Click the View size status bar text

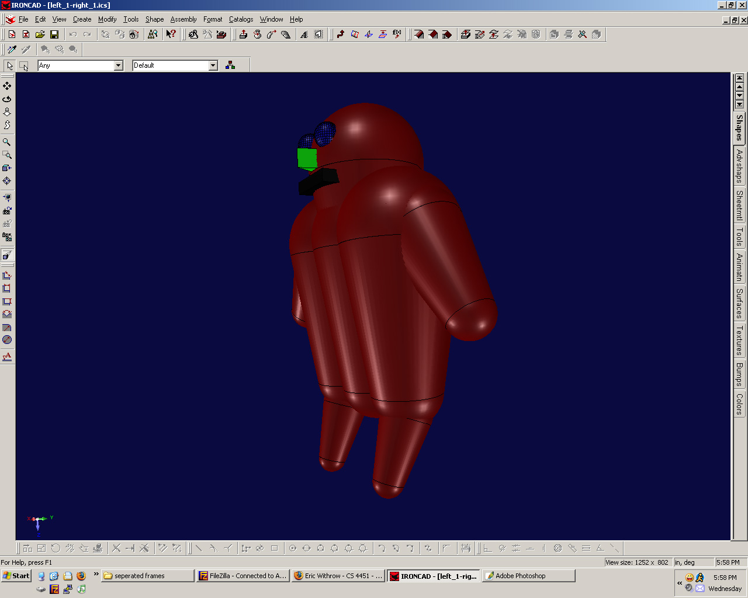click(x=637, y=562)
